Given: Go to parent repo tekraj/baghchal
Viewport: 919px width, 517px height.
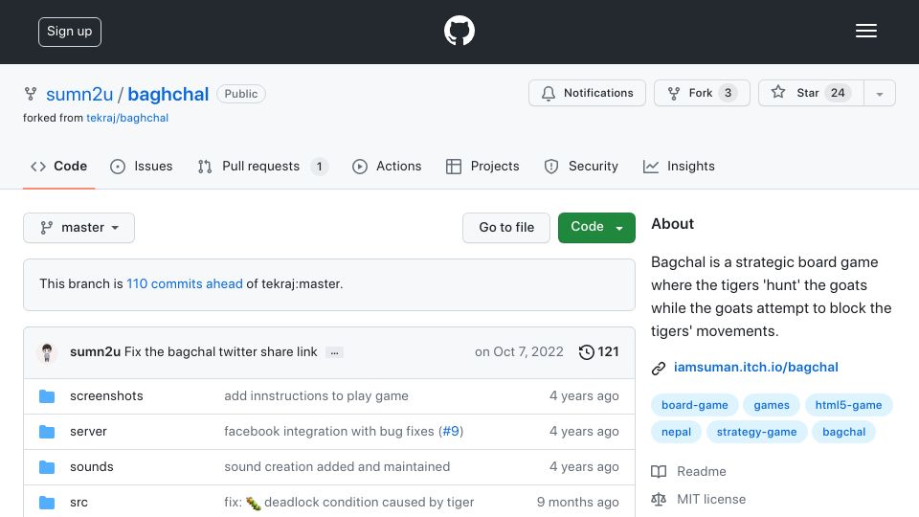Looking at the screenshot, I should pos(127,118).
